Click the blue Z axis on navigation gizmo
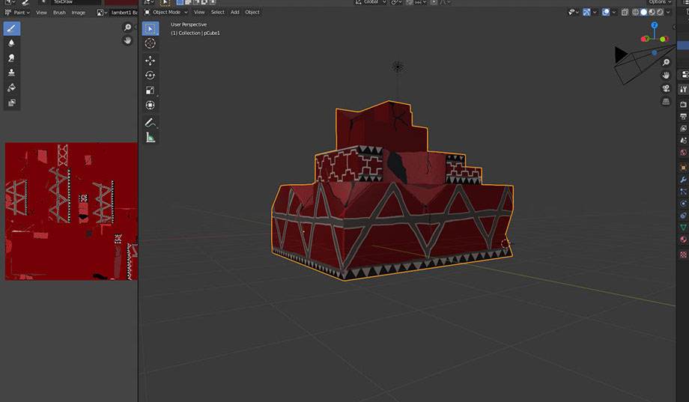The image size is (689, 402). (654, 25)
